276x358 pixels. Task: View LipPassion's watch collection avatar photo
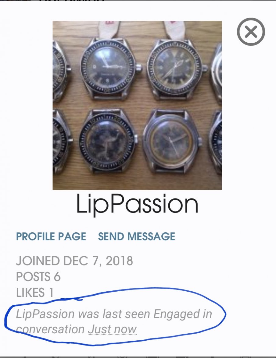(x=138, y=105)
